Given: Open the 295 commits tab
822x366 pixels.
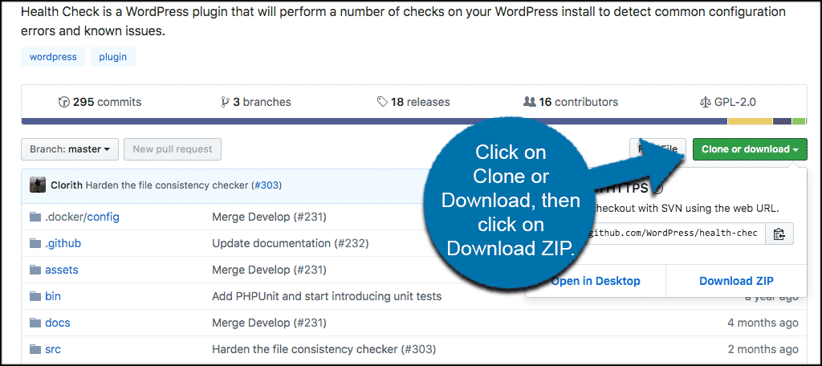Looking at the screenshot, I should point(100,102).
